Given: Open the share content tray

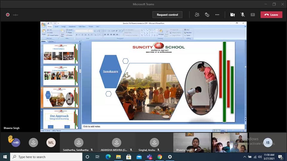Looking at the screenshot, I should [x=253, y=15].
